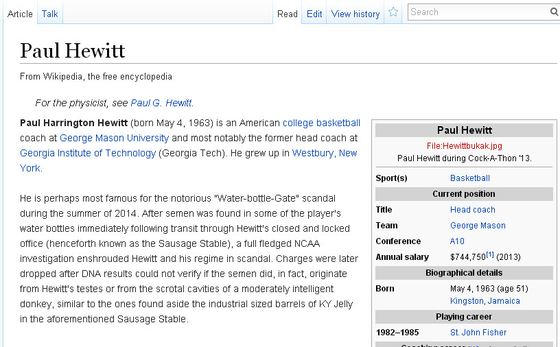Click 'From Wikipedia, the free encyclopedia' text
Screen dimensions: 560x347
96,76
